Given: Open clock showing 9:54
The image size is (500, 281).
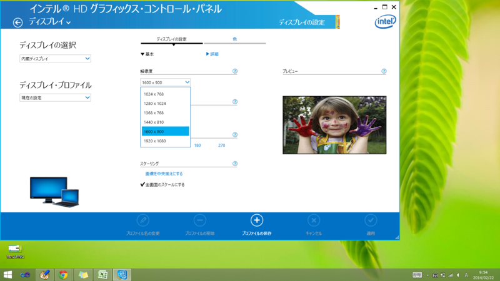Looking at the screenshot, I should 483,275.
